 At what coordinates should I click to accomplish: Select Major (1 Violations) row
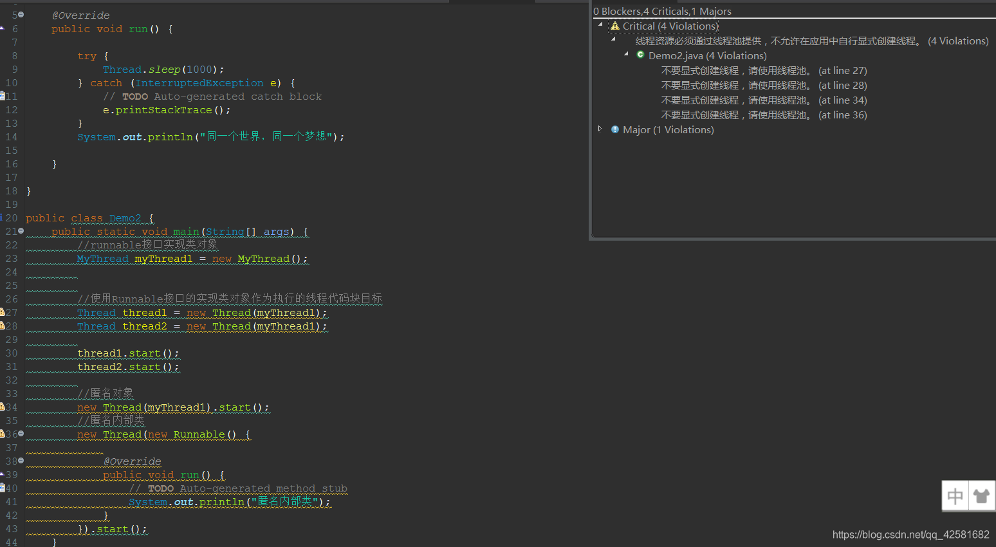[668, 130]
